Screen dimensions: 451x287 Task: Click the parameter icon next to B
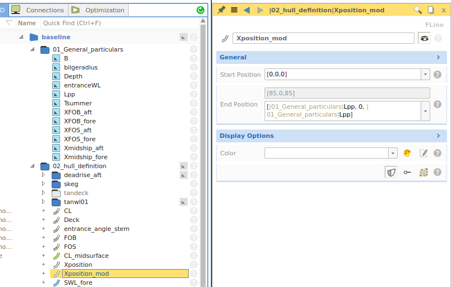click(56, 58)
